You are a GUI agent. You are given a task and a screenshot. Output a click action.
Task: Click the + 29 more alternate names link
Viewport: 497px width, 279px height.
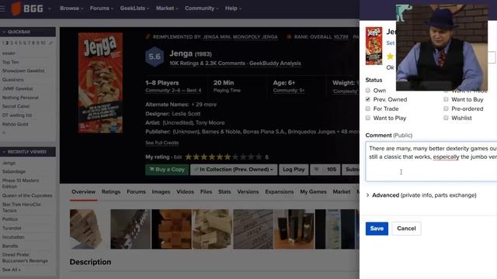(203, 105)
